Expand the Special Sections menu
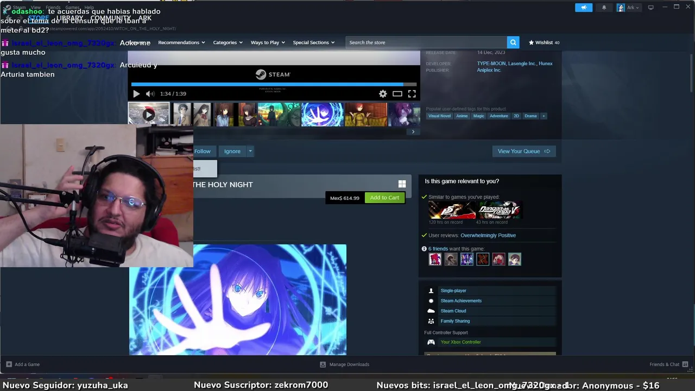Image resolution: width=695 pixels, height=391 pixels. click(313, 42)
